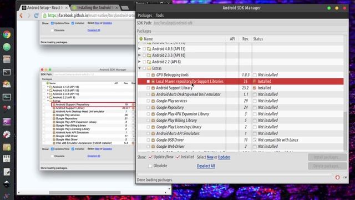Click the Android icon in Name header
The image size is (355, 200).
(x=141, y=39)
